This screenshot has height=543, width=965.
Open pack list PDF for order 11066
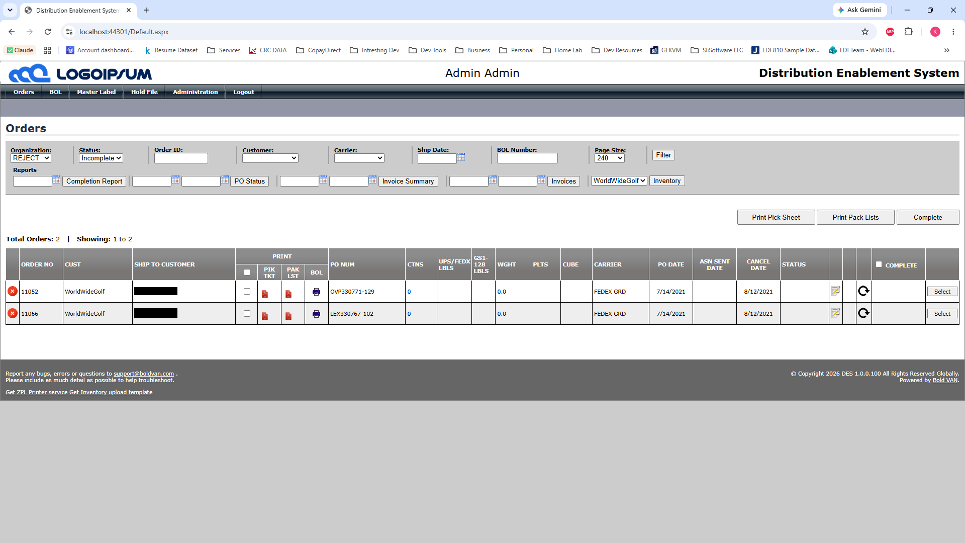pyautogui.click(x=288, y=316)
